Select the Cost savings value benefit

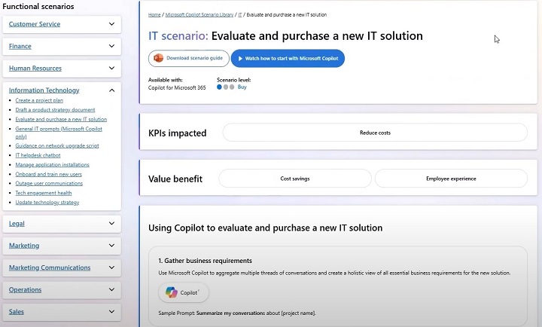pyautogui.click(x=294, y=179)
